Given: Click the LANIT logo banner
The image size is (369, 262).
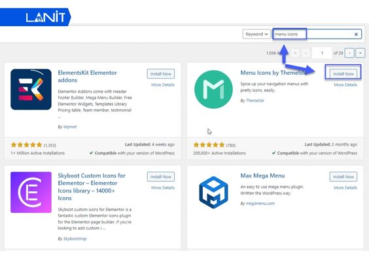Looking at the screenshot, I should 35,17.
